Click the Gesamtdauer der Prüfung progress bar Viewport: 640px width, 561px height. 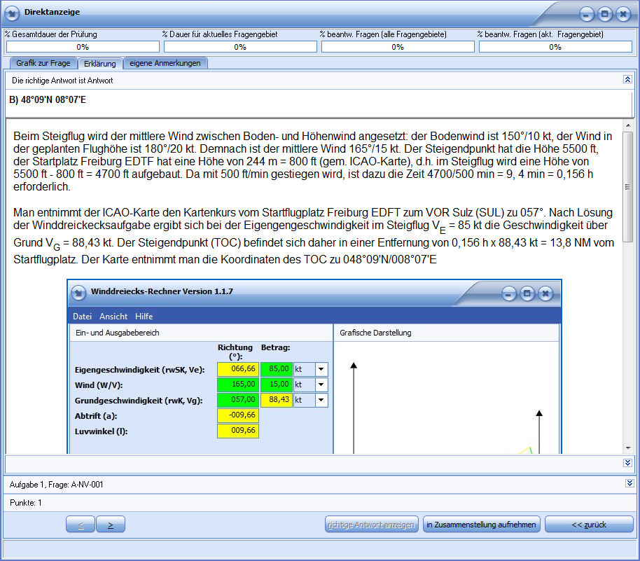click(83, 47)
